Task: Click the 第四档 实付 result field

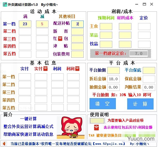Action: (25, 99)
